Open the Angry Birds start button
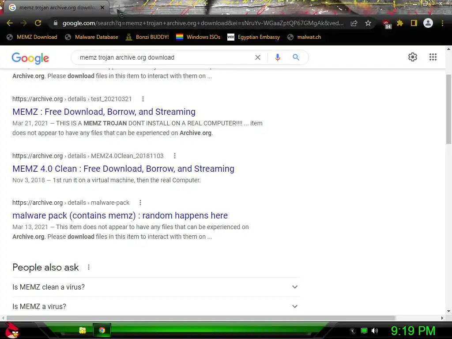 11,330
